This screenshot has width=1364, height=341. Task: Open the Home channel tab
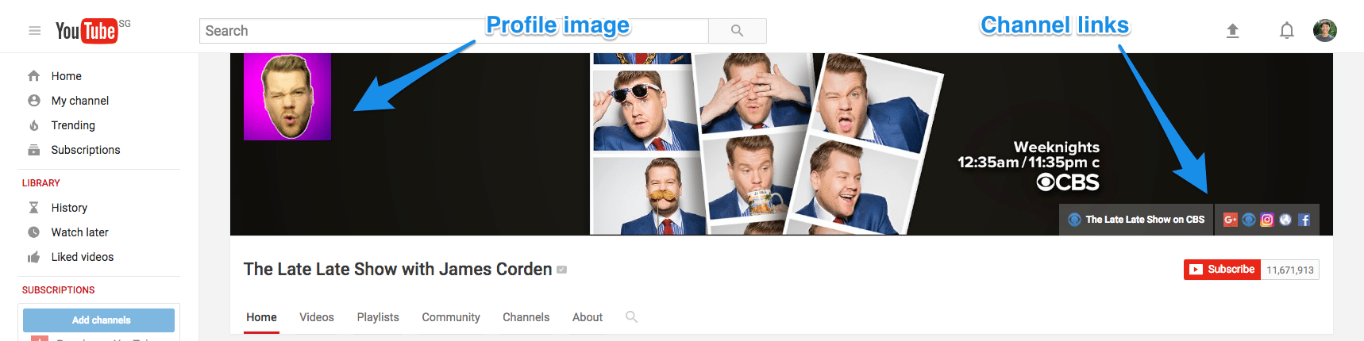(x=261, y=317)
